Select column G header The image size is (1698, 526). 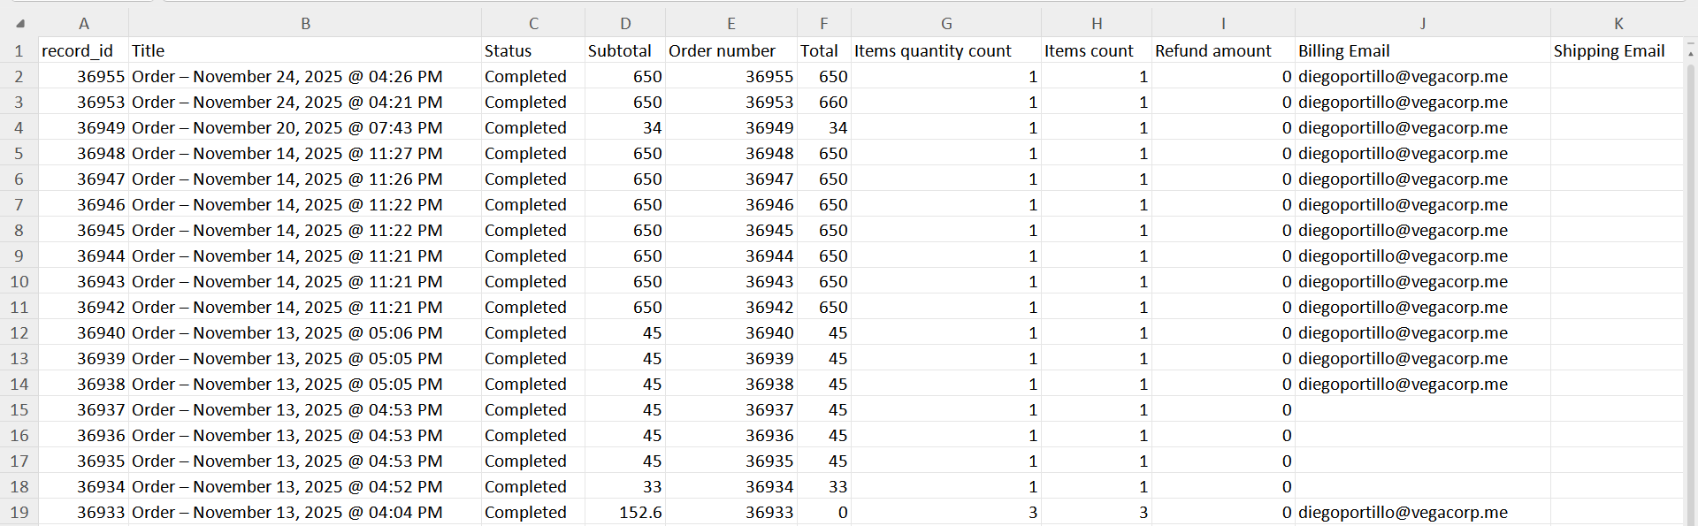[x=945, y=24]
